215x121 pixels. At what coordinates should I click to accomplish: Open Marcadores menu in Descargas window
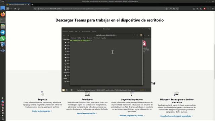click(x=86, y=32)
